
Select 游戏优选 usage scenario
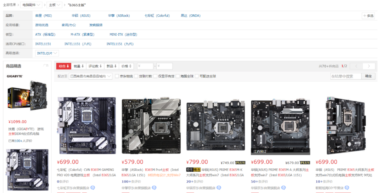click(x=41, y=25)
